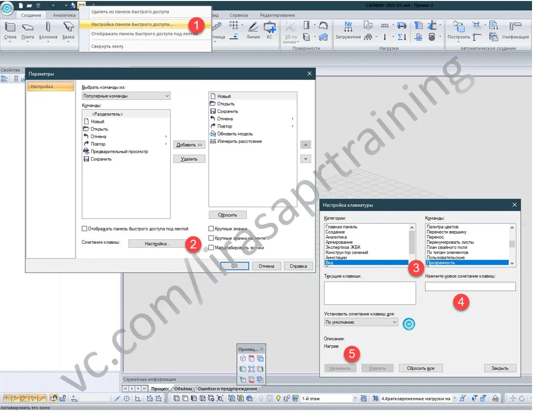Open the Ошибки и предупреждения tab

coord(227,389)
